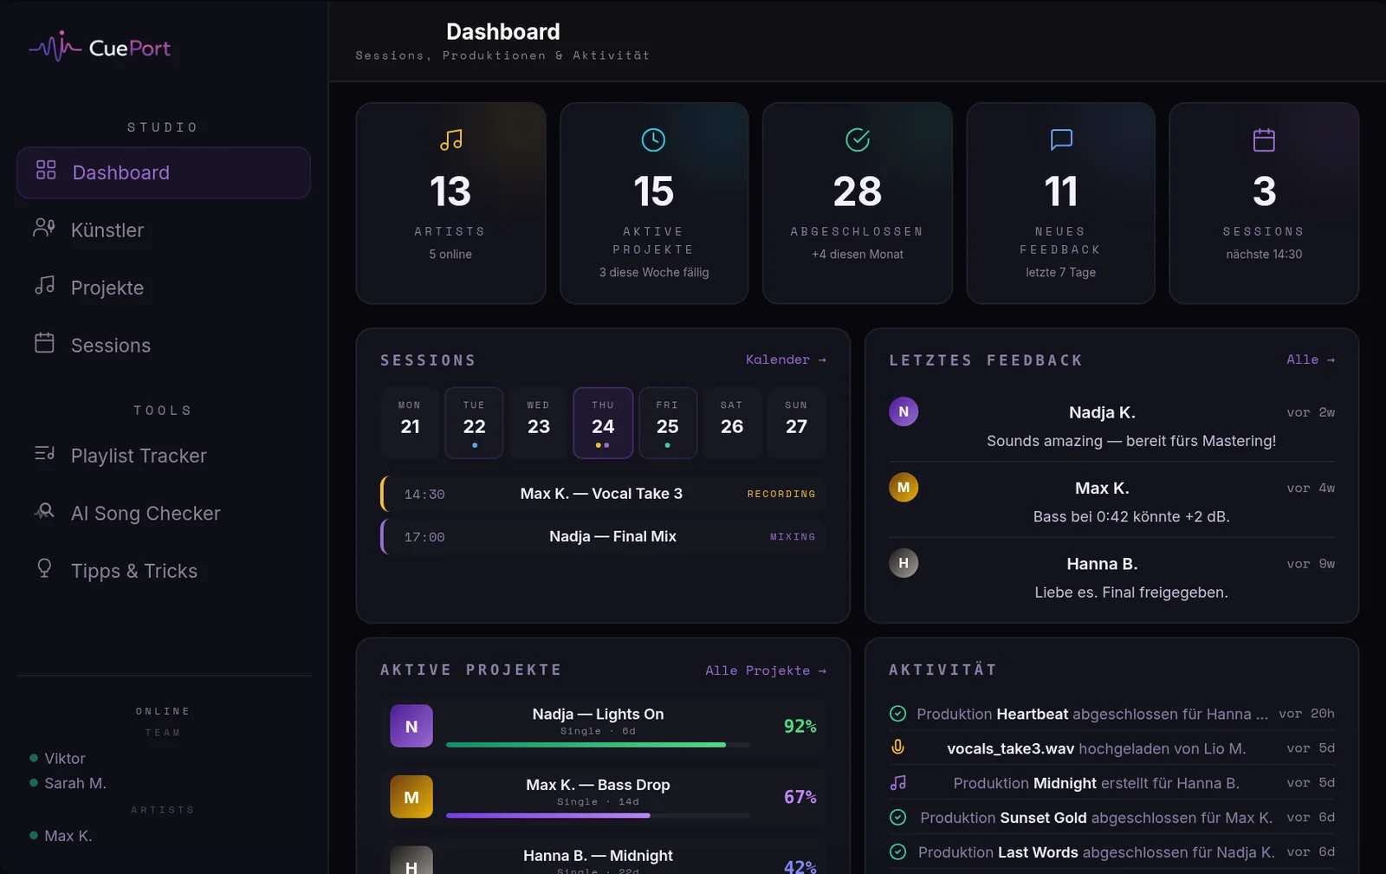Viewport: 1386px width, 874px height.
Task: Click the RECORDING status tag
Action: [781, 494]
